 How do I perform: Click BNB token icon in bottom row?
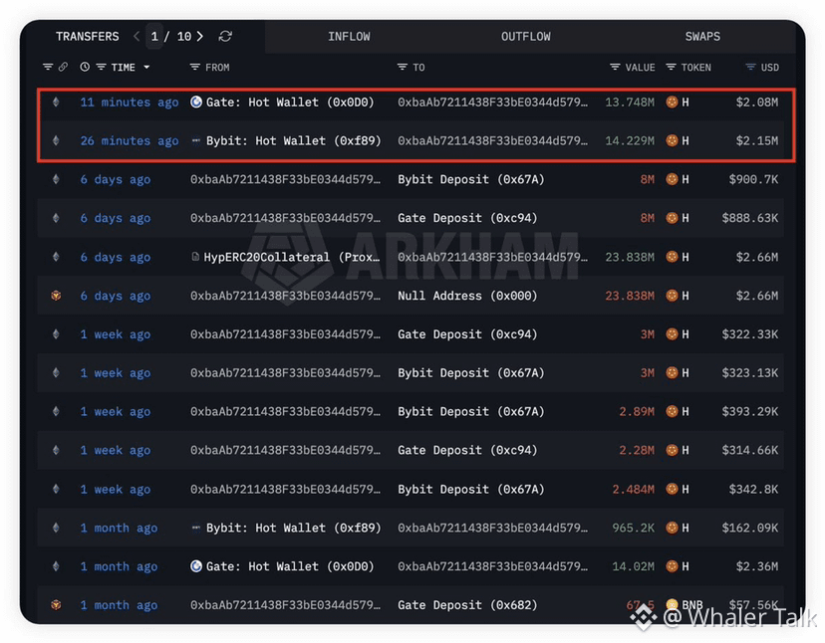672,605
